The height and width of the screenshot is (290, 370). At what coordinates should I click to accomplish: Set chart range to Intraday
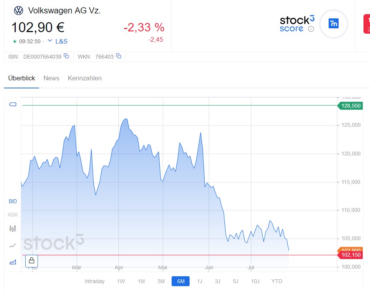point(95,281)
